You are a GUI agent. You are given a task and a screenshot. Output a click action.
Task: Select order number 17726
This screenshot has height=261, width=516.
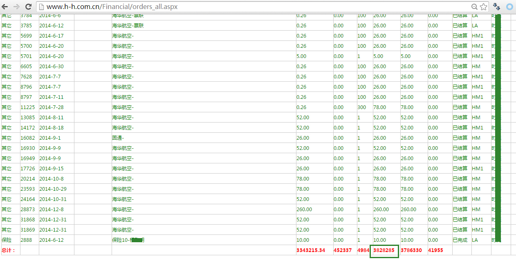pos(28,168)
